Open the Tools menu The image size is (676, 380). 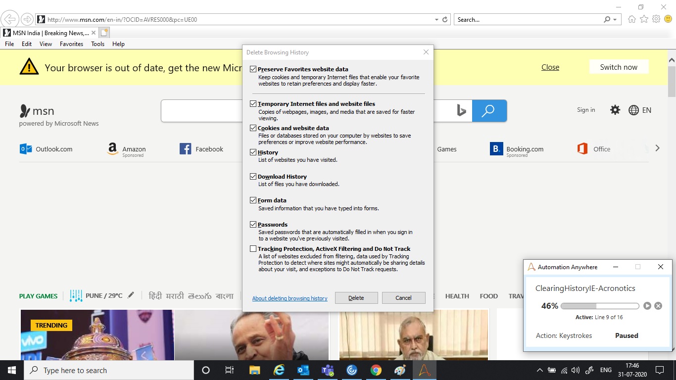97,44
